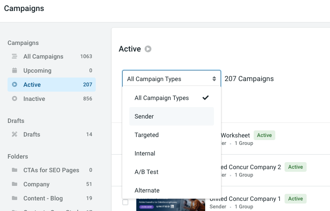Choose All Campaign Types option

pyautogui.click(x=172, y=98)
